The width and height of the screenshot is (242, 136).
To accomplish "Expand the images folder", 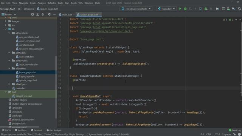I will pos(5,21).
